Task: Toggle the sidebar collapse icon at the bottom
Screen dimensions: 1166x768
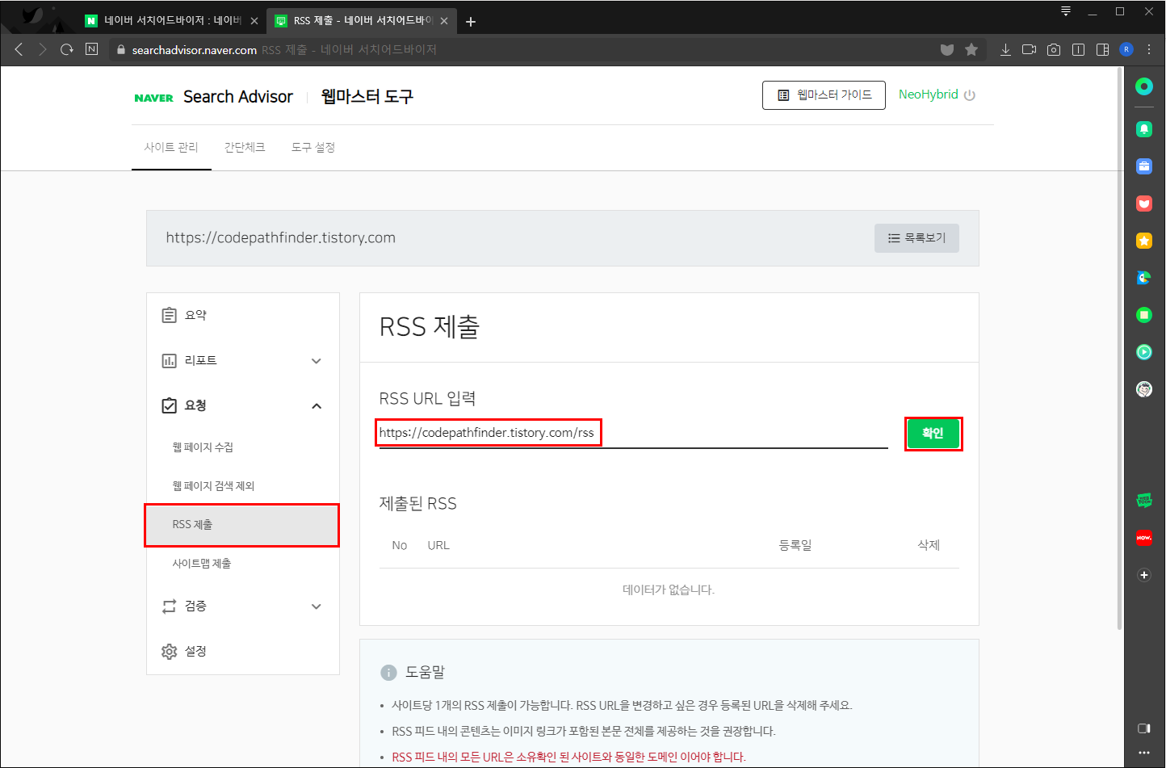Action: click(x=1144, y=728)
